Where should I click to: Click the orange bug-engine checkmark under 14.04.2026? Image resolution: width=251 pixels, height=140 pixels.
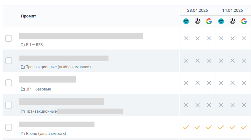tap(221, 127)
